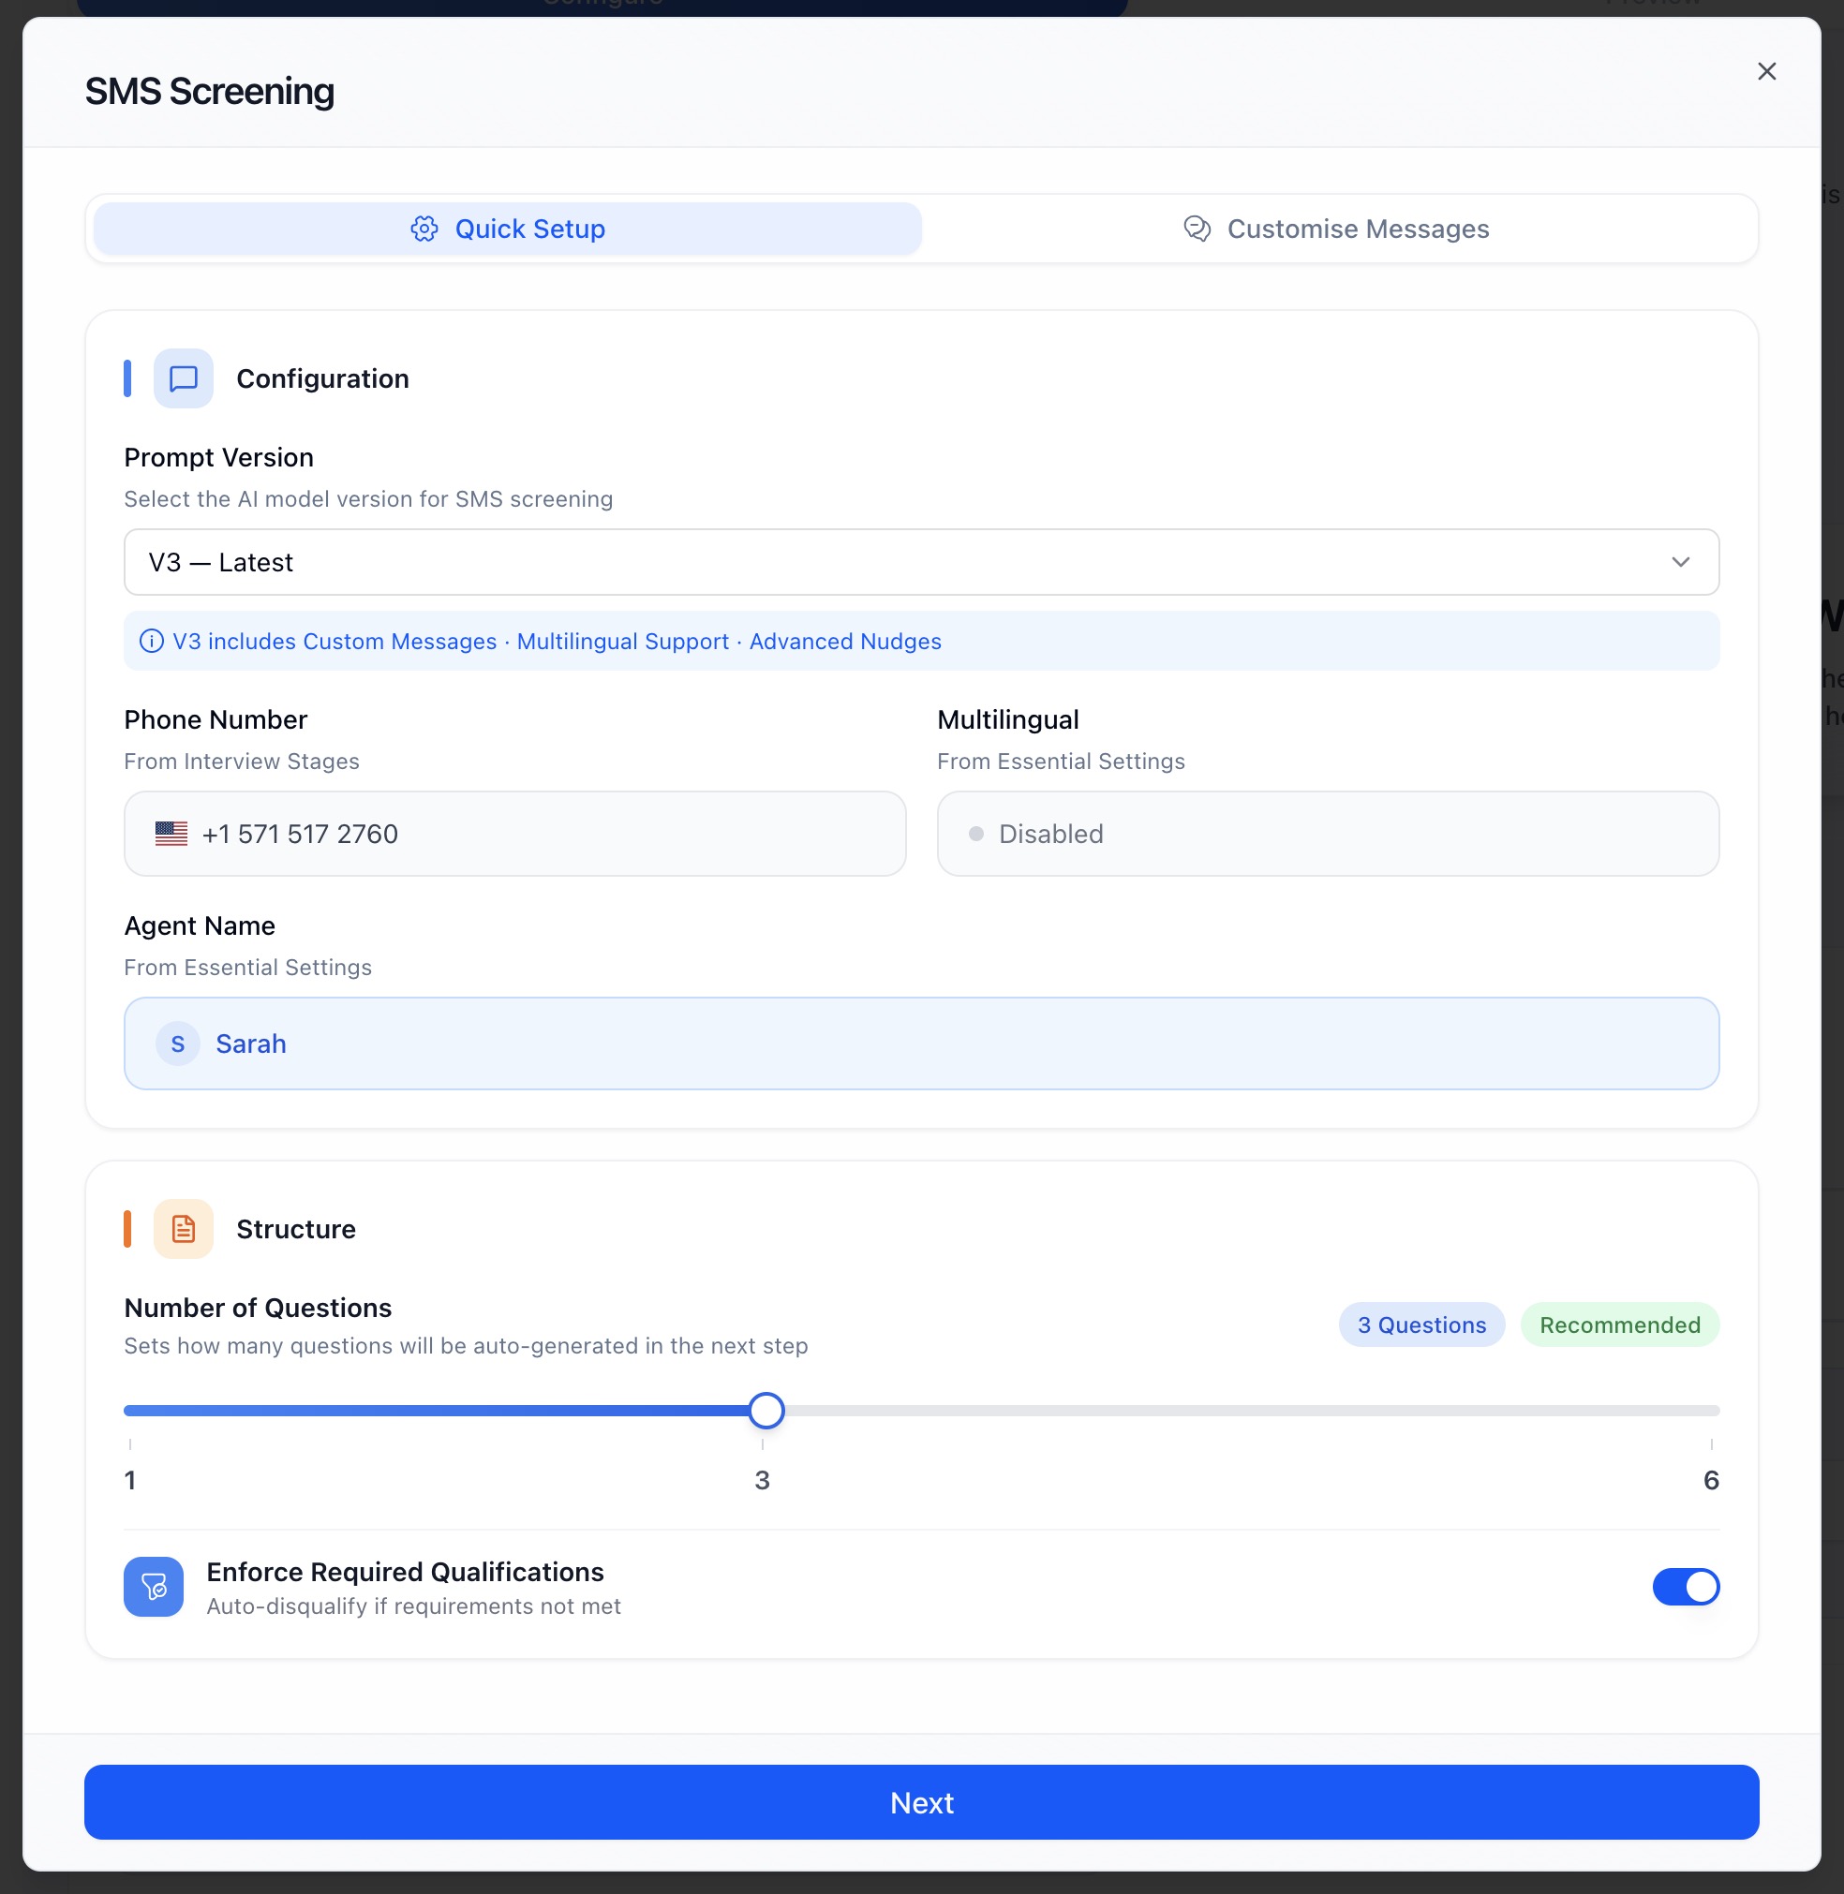Click the 3 Questions badge
The width and height of the screenshot is (1844, 1894).
[1420, 1324]
